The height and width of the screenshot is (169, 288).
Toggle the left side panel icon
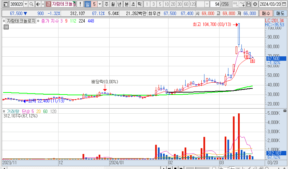tap(5, 4)
